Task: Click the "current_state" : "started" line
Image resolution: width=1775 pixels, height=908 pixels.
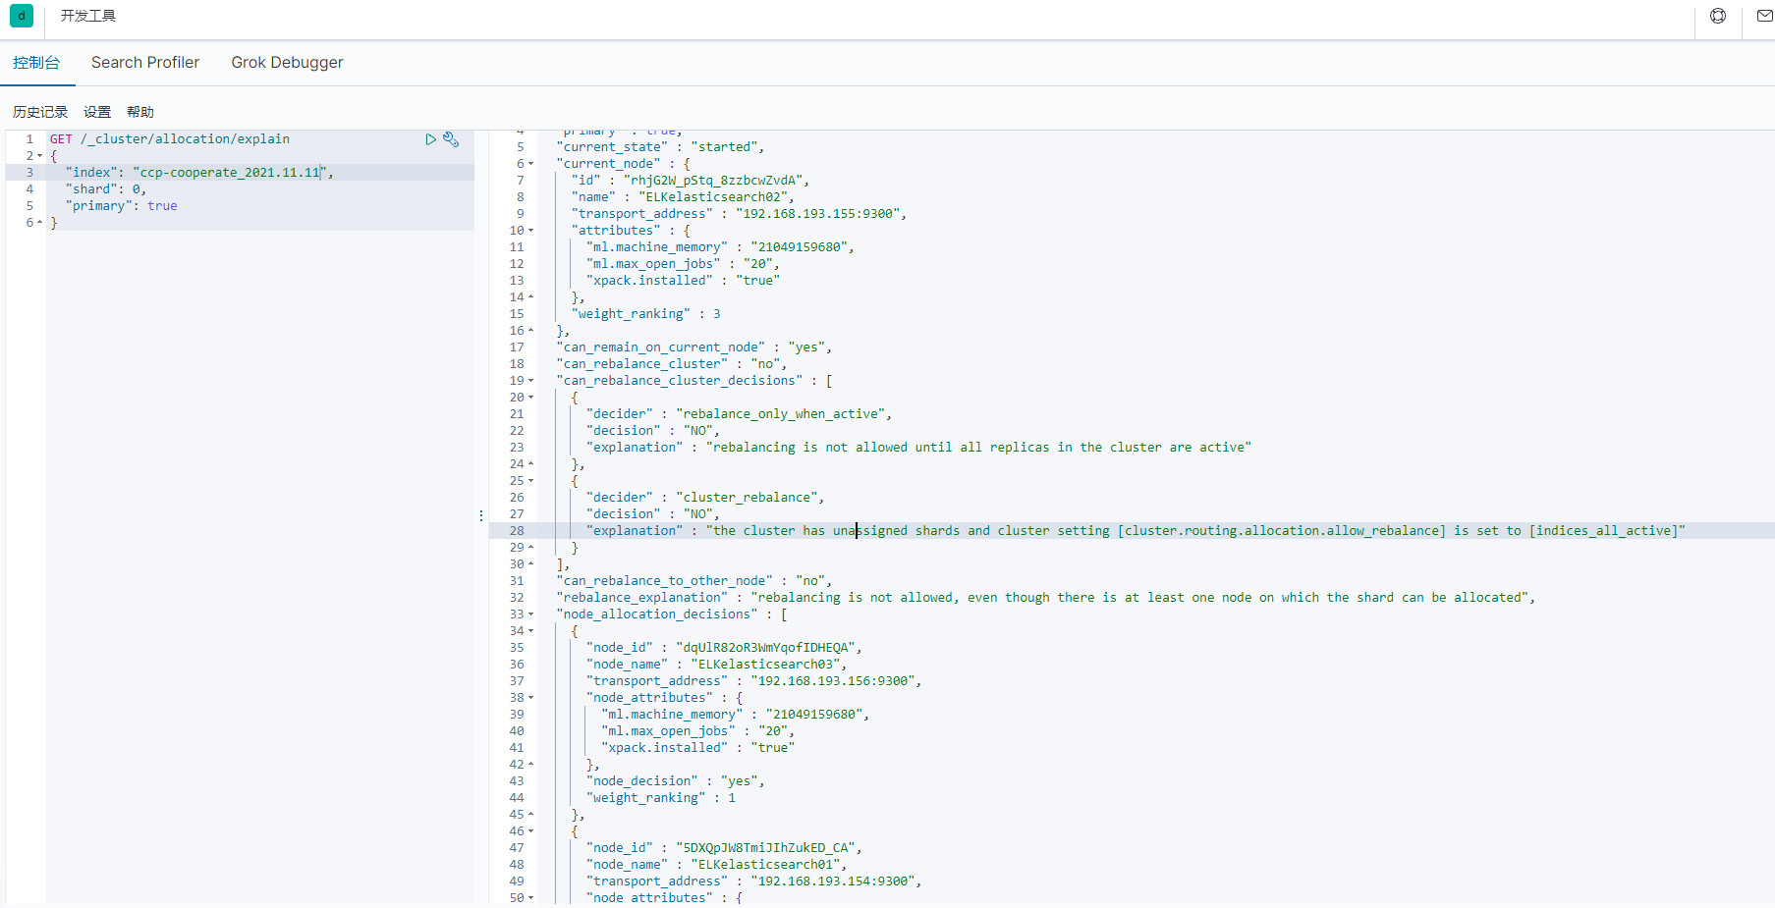Action: (x=660, y=147)
